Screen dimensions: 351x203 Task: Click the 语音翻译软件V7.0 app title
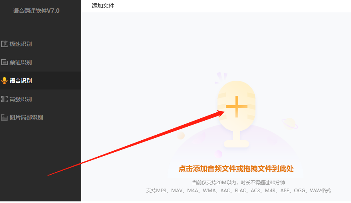(x=36, y=11)
